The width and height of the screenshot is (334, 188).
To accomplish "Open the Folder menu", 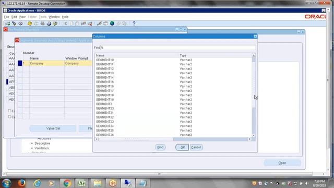I will point(32,17).
